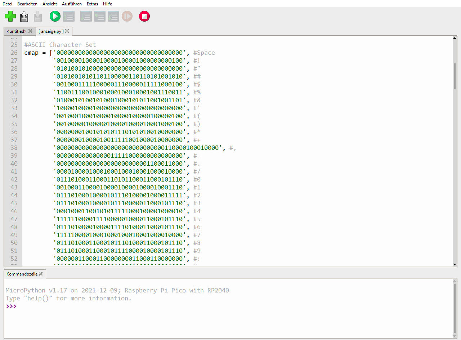Click the Open file floppy icon with up arrow
Viewport: 461px width, 340px height.
[x=24, y=16]
